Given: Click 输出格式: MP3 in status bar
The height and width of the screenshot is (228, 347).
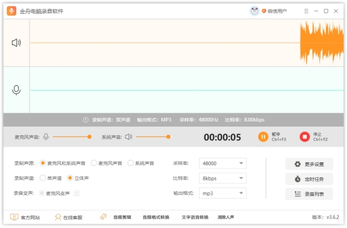Looking at the screenshot, I should [x=154, y=120].
